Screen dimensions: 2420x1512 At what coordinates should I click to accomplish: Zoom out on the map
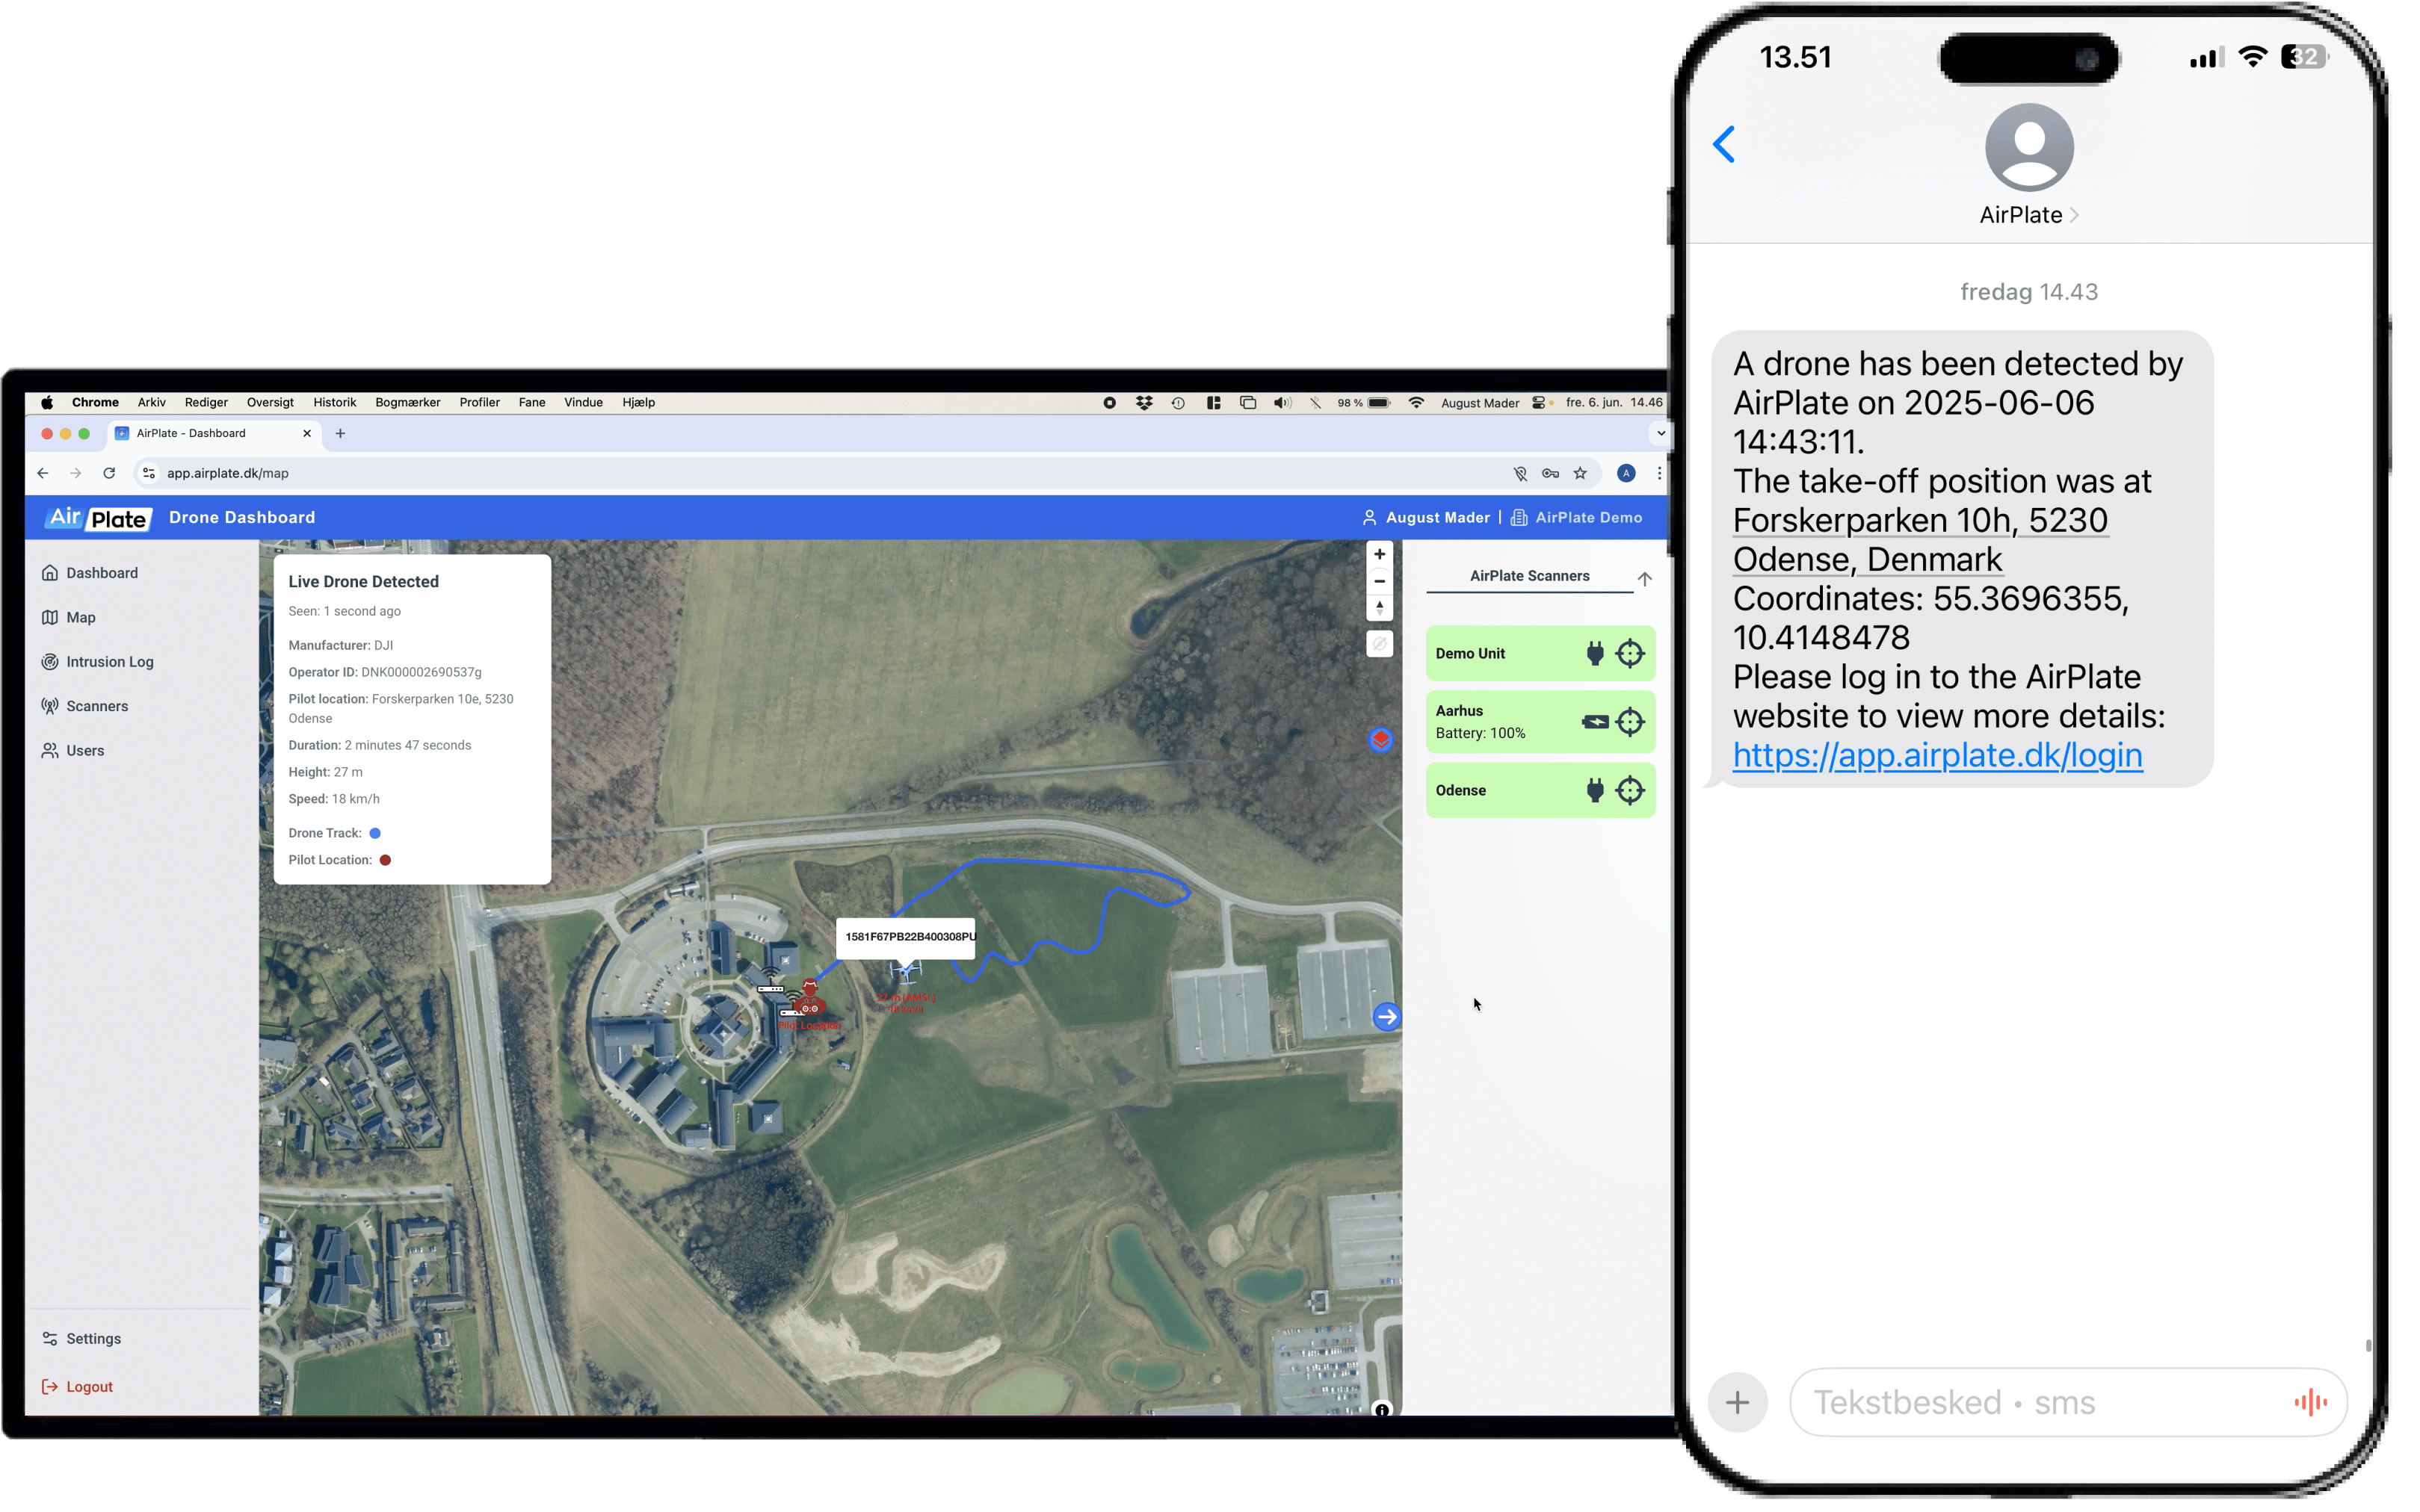[1380, 581]
